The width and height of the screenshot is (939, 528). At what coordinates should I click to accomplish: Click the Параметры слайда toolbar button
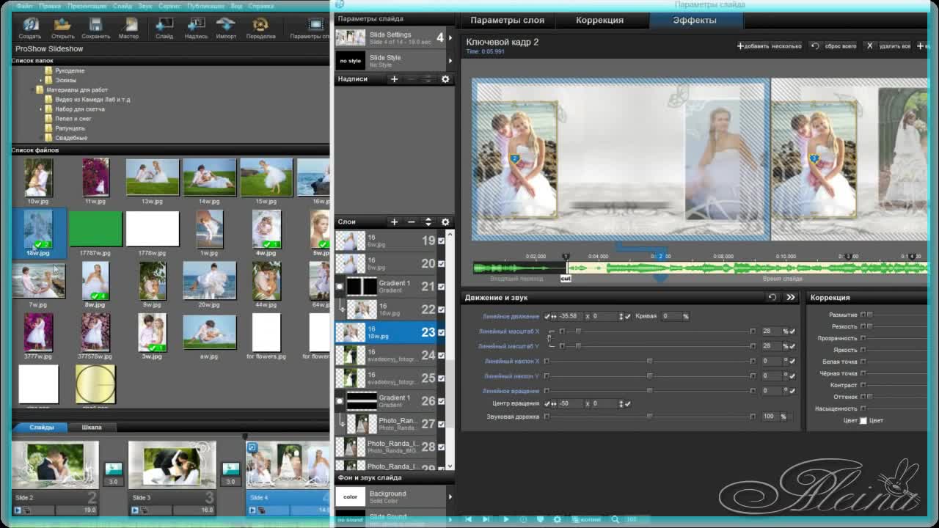click(310, 27)
